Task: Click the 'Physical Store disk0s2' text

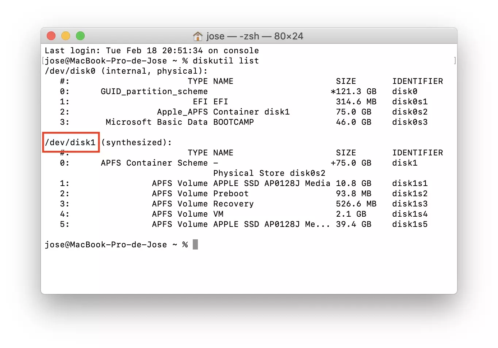Action: 269,173
